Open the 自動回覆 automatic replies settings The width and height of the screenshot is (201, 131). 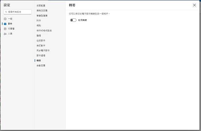click(41, 65)
